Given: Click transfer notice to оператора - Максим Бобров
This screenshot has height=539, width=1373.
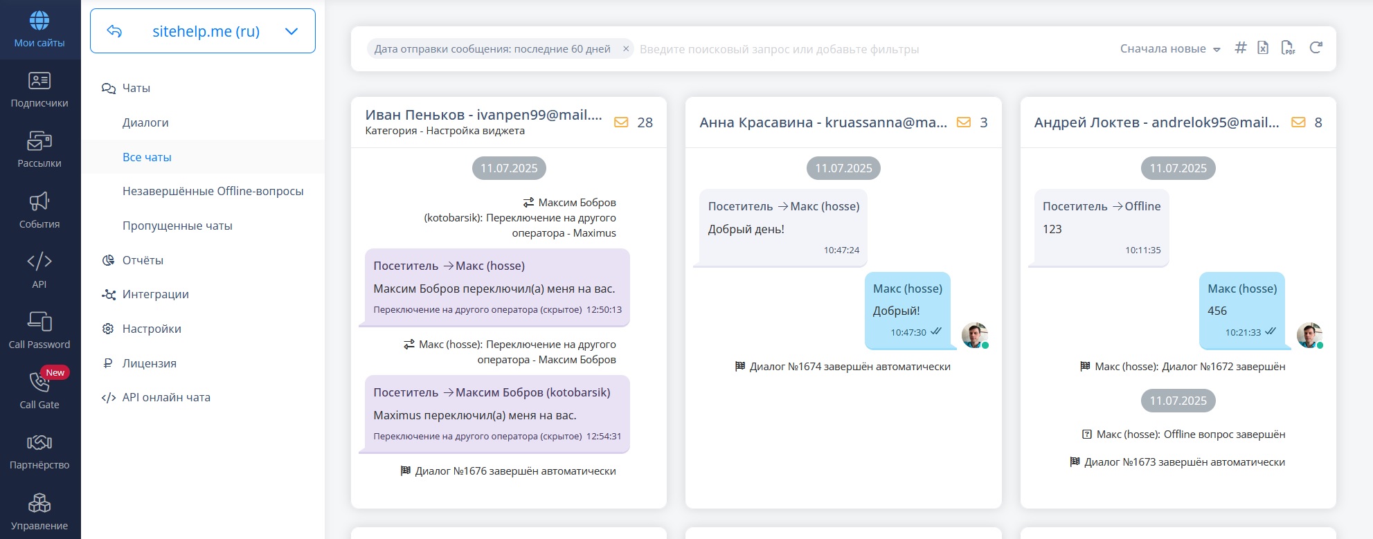Looking at the screenshot, I should (510, 352).
